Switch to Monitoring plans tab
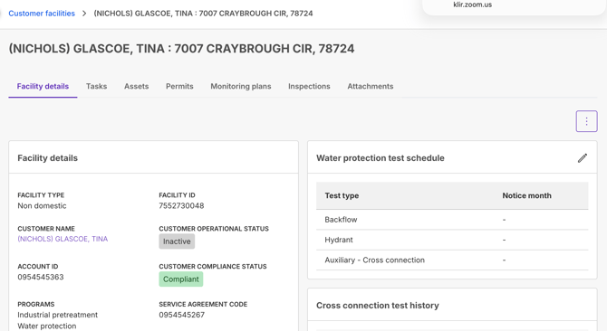The width and height of the screenshot is (607, 331). [x=241, y=86]
